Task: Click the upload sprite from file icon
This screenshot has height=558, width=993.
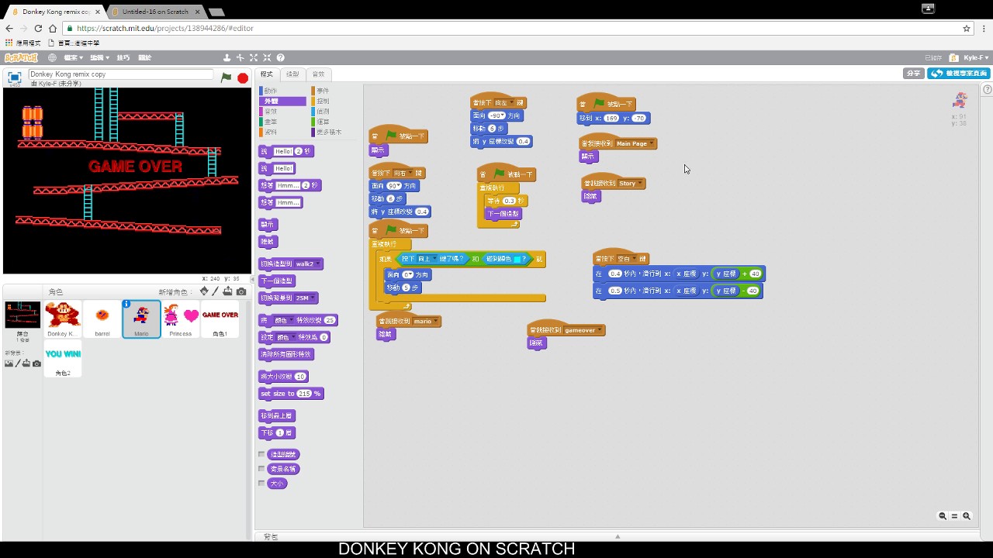Action: 228,291
